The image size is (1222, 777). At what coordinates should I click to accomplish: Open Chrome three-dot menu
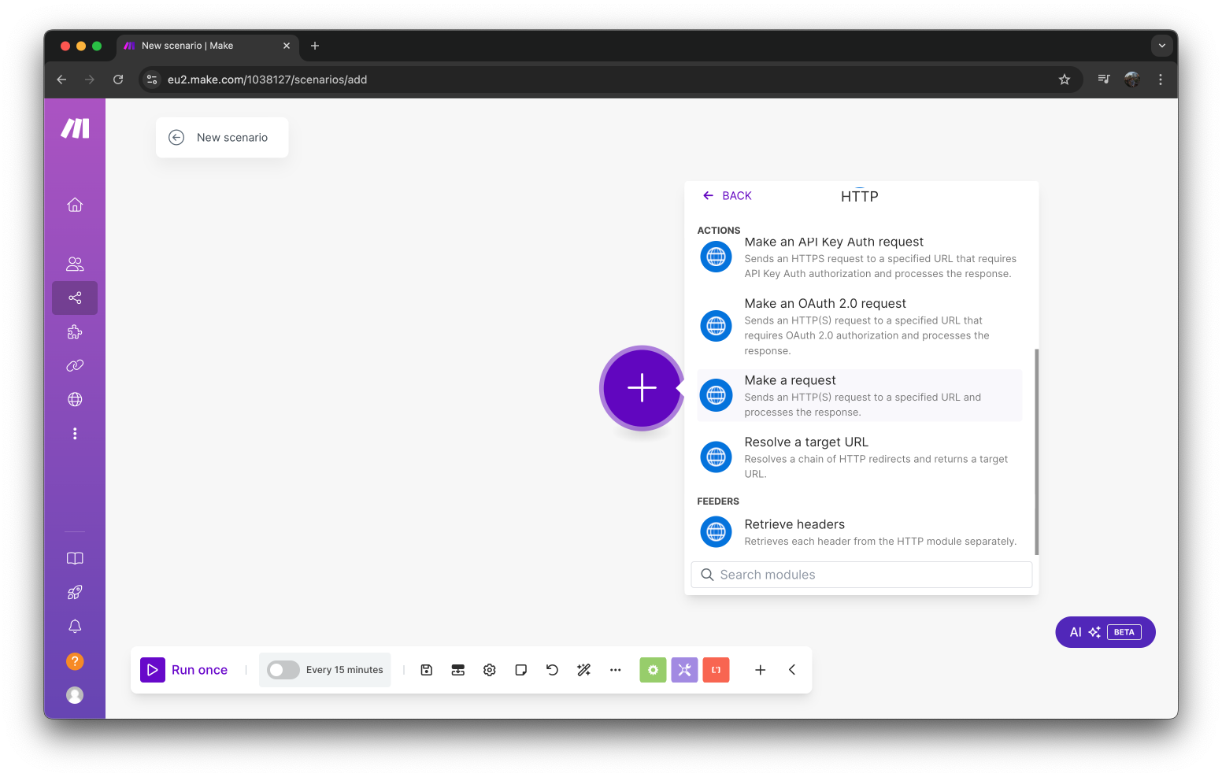pos(1161,80)
